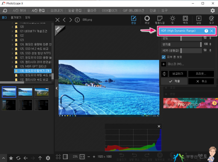218x162 pixels.
Task: Open the 도구 top menu tab
Action: coord(164,10)
